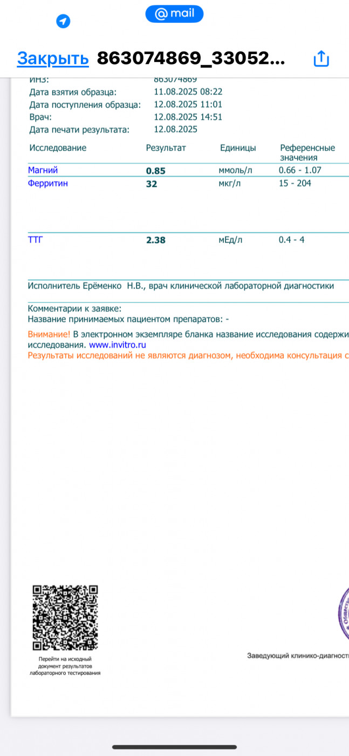Tap the home indicator bar
349x756 pixels.
(174, 747)
